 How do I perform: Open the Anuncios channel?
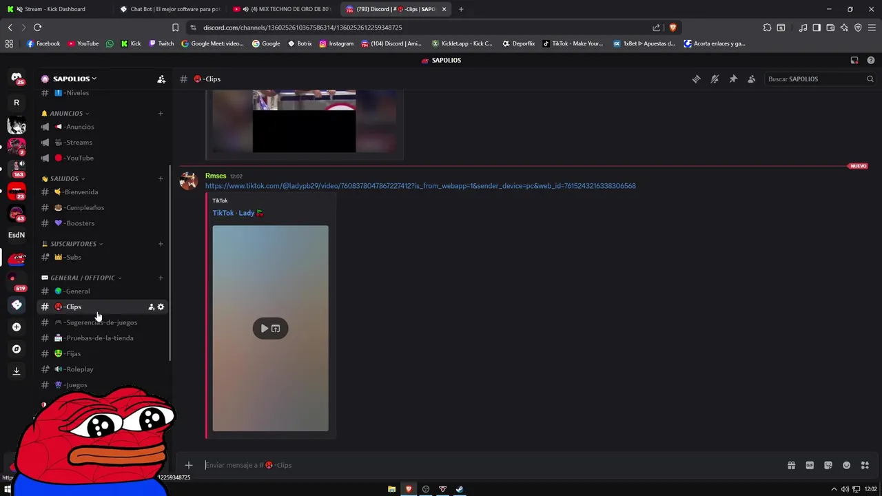103,127
